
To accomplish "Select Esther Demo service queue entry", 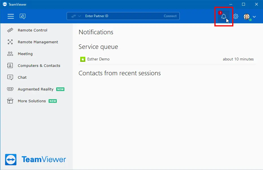I will (167, 59).
